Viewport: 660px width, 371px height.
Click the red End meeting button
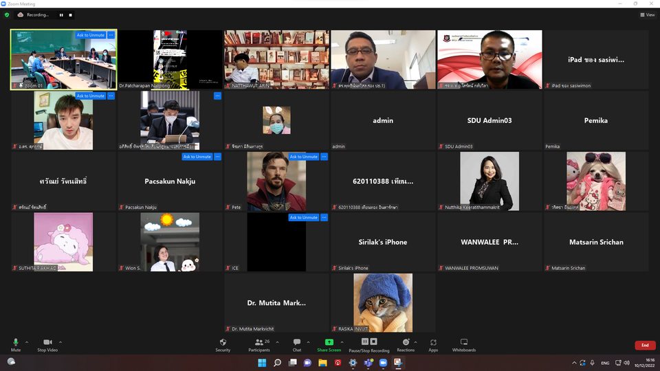[x=644, y=345]
